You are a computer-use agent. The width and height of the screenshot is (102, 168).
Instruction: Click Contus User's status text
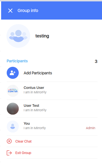[35, 92]
